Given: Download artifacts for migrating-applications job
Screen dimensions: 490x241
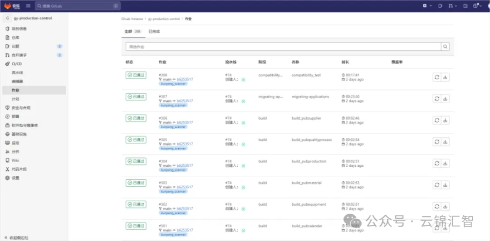Looking at the screenshot, I should pos(445,98).
